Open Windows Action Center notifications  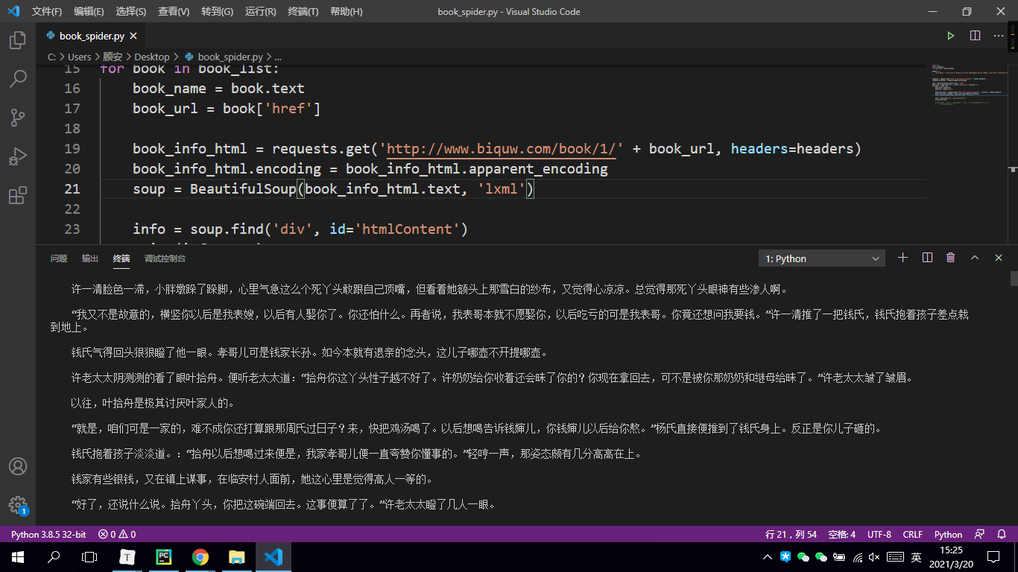[993, 557]
